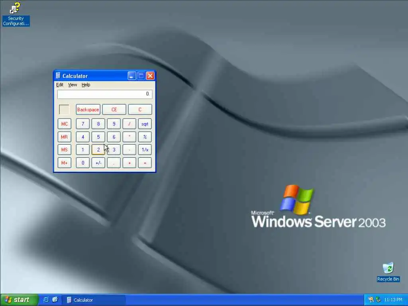Click the Calculator taskbar button
The height and width of the screenshot is (306, 408).
94,300
